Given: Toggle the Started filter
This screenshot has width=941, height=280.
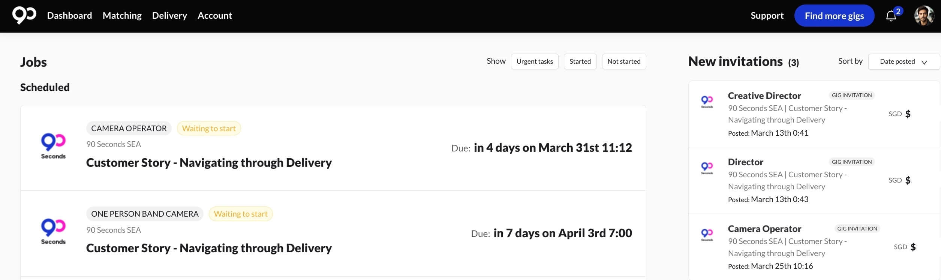Looking at the screenshot, I should coord(580,61).
